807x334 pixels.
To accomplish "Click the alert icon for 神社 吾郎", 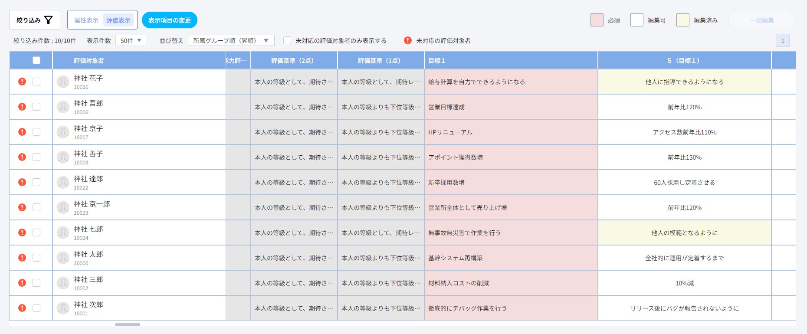I will (x=22, y=107).
